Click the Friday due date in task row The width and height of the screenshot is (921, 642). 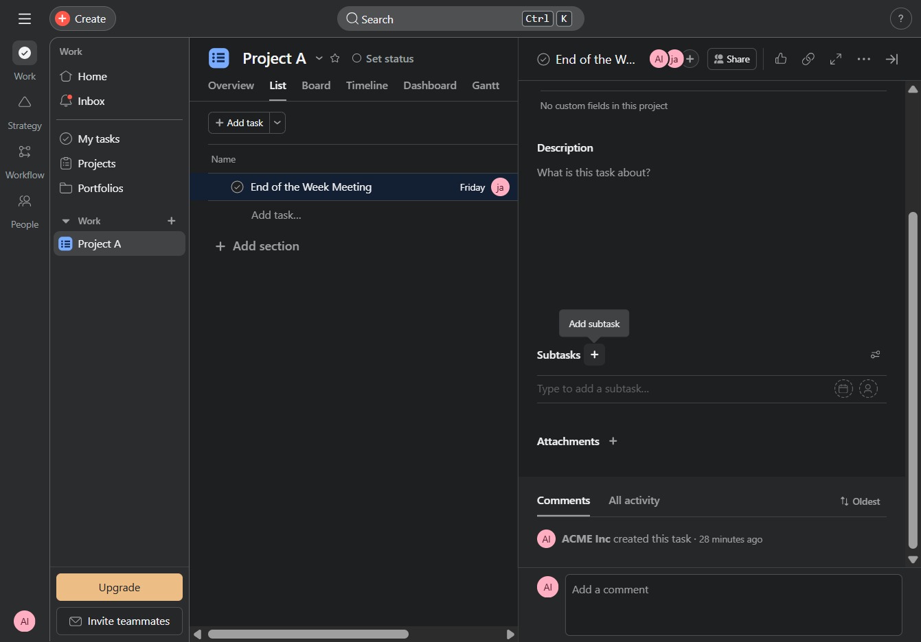[x=473, y=187]
